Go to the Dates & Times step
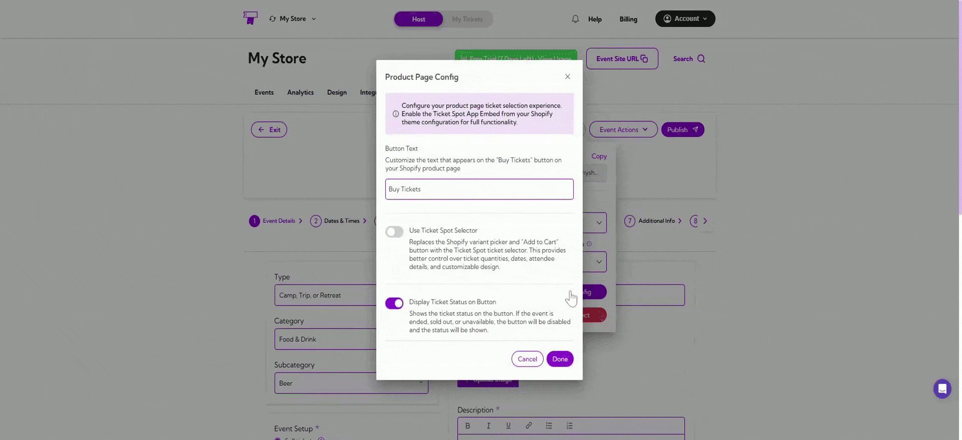The height and width of the screenshot is (440, 962). pyautogui.click(x=342, y=221)
